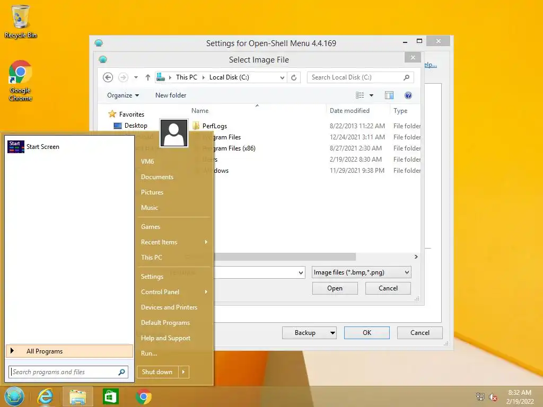
Task: Expand All Programs in start menu
Action: (x=69, y=351)
